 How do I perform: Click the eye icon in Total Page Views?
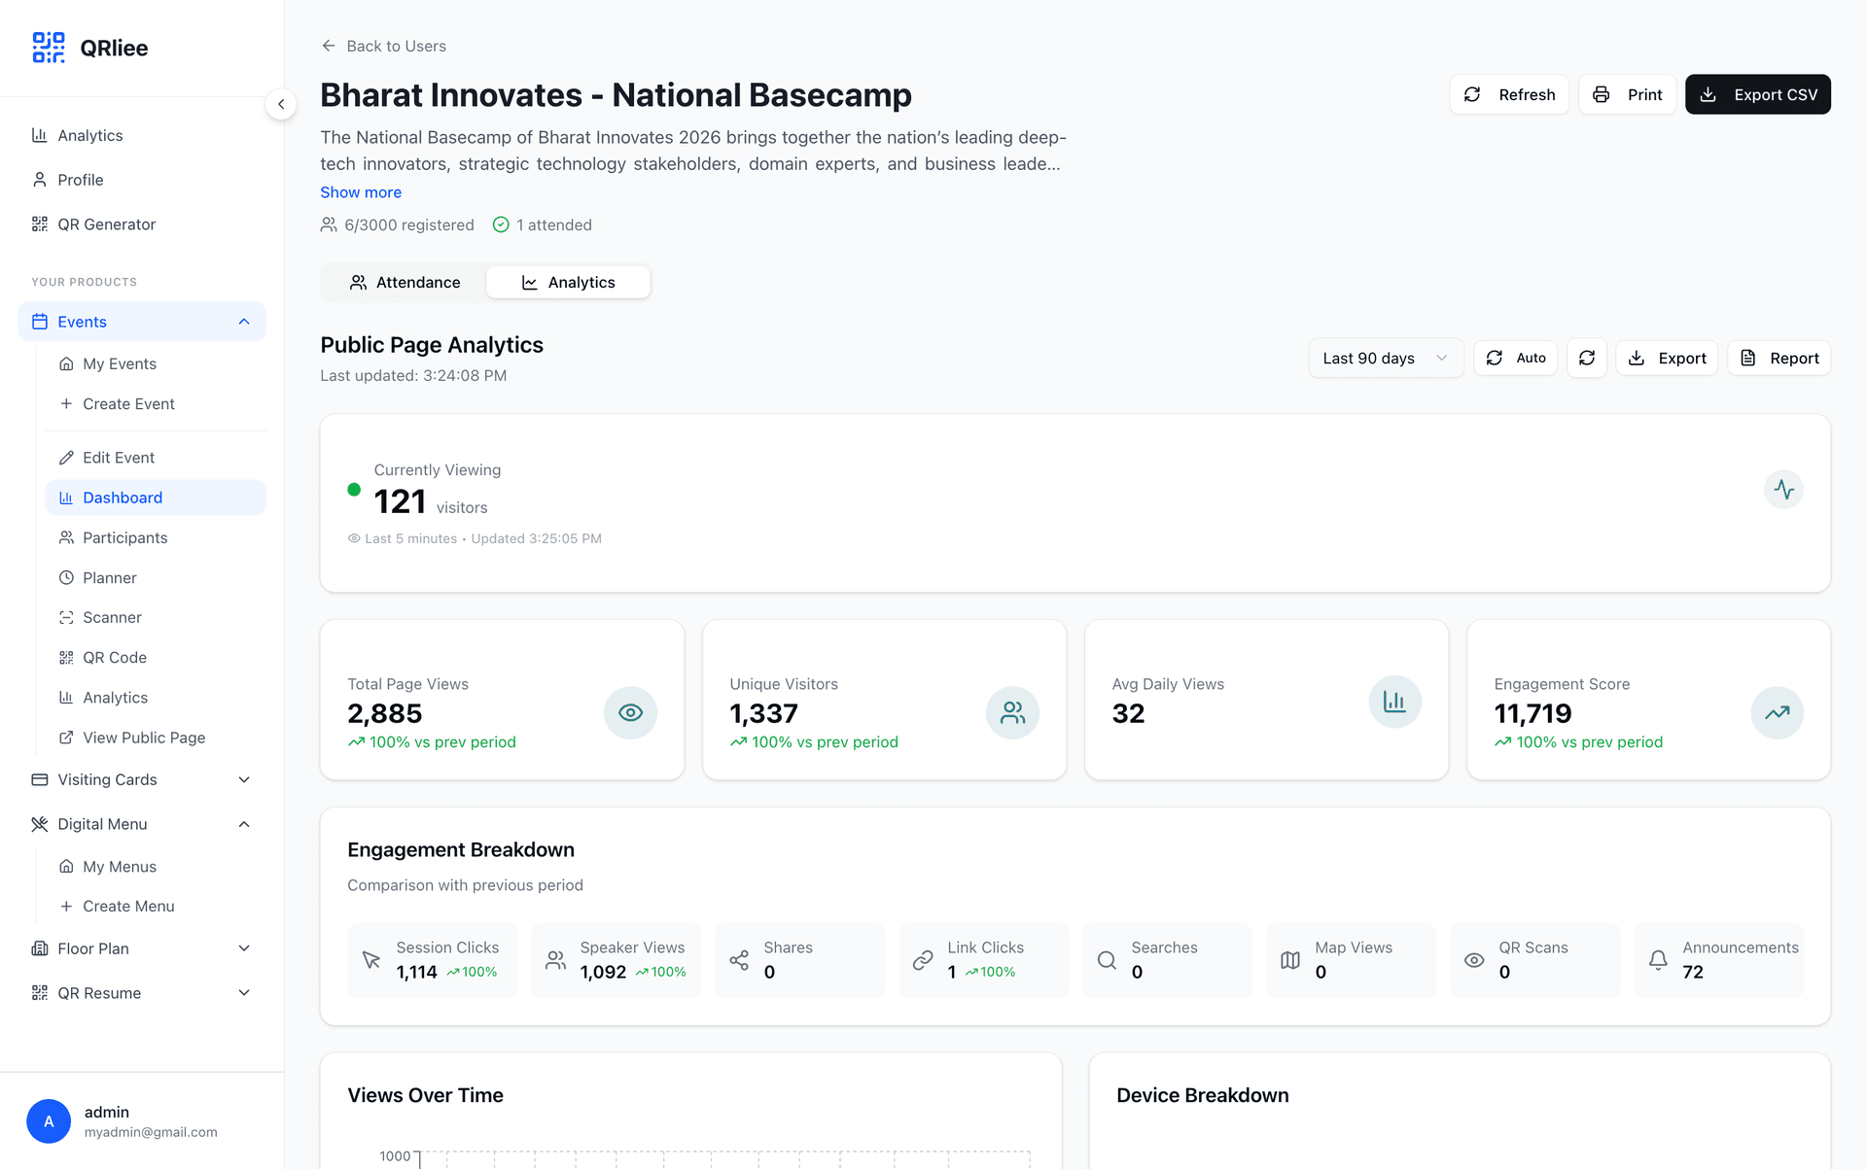(630, 712)
